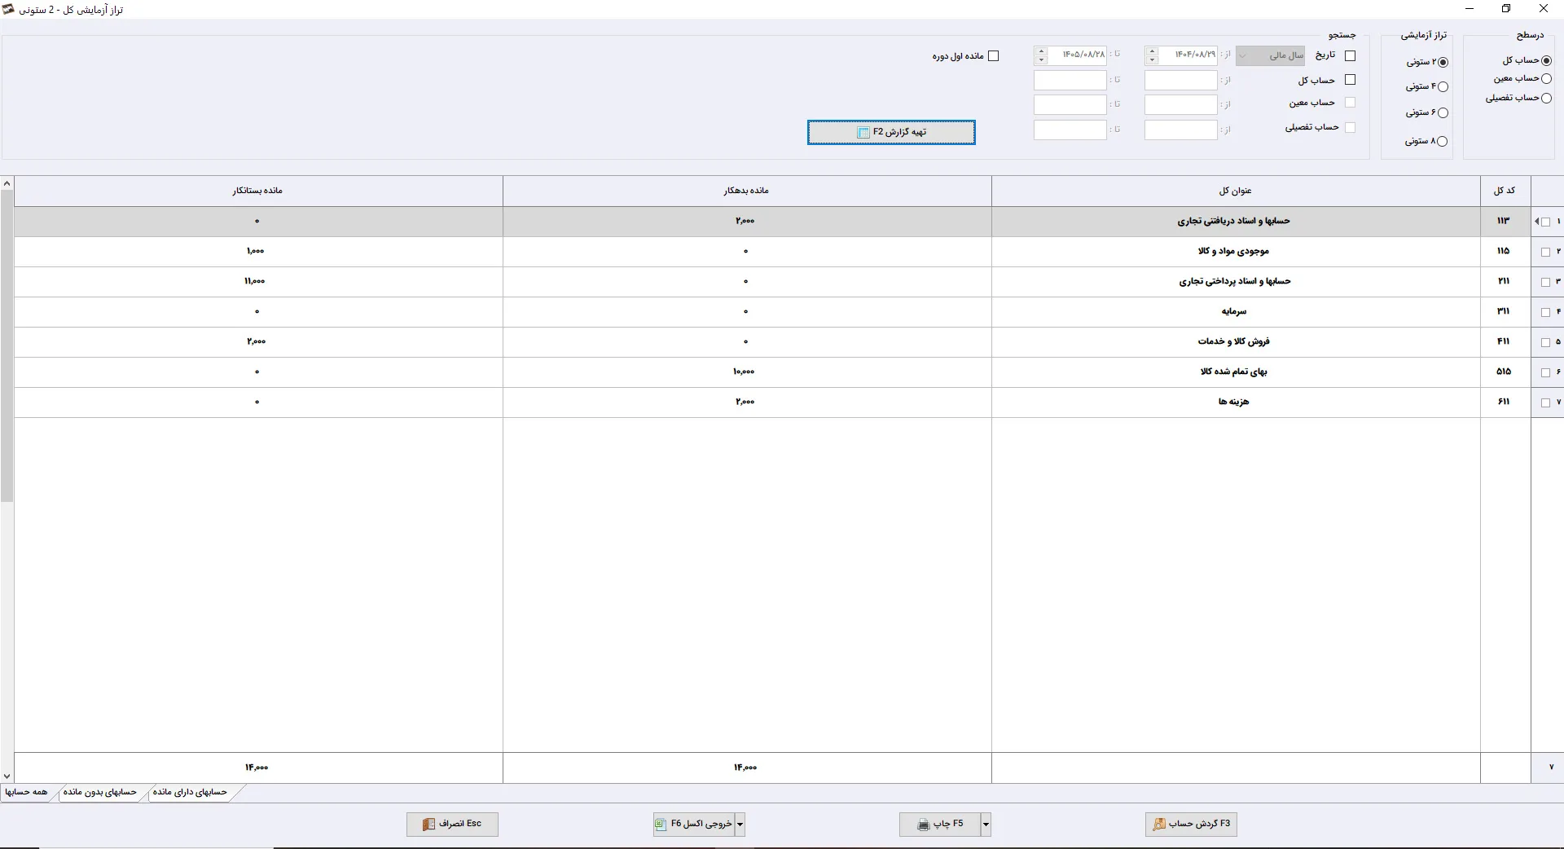Switch to the همه حسابها tab
1564x849 pixels.
27,792
